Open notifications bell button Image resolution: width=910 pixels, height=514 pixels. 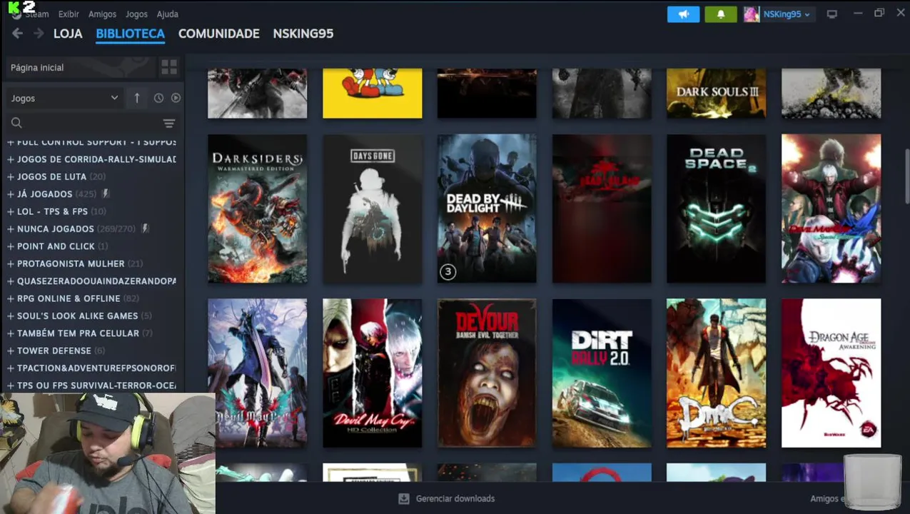coord(720,14)
